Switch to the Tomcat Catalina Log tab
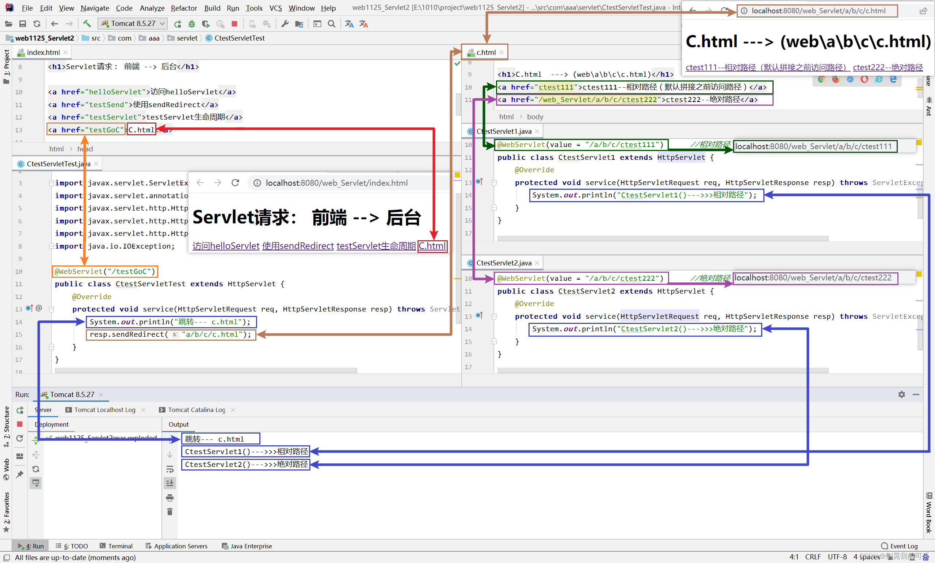The image size is (935, 563). 197,410
